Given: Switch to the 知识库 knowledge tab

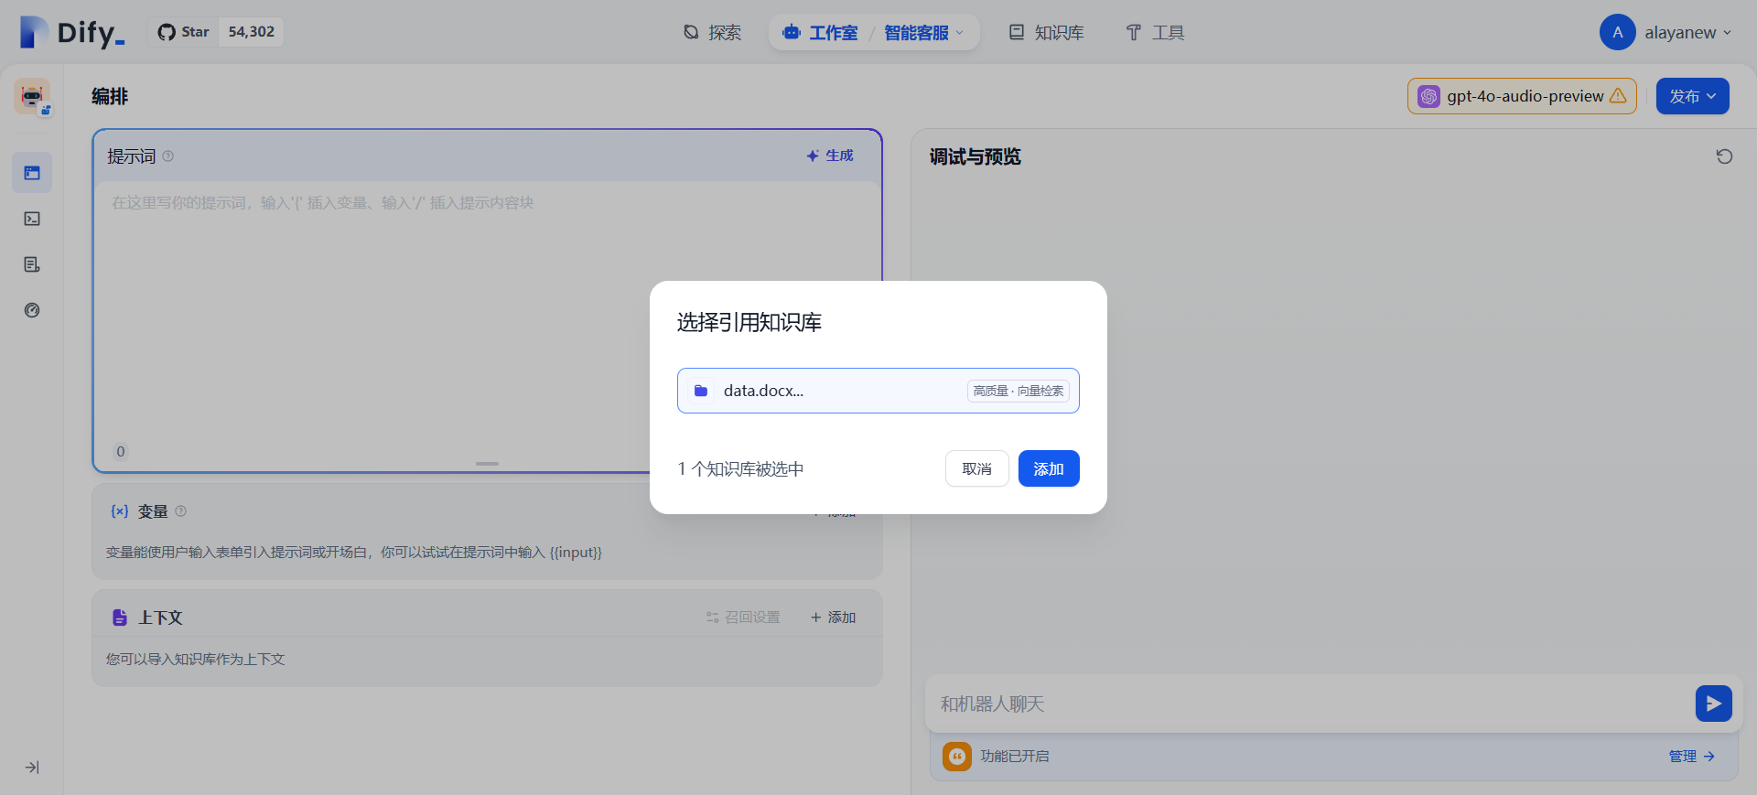Looking at the screenshot, I should coord(1046,33).
